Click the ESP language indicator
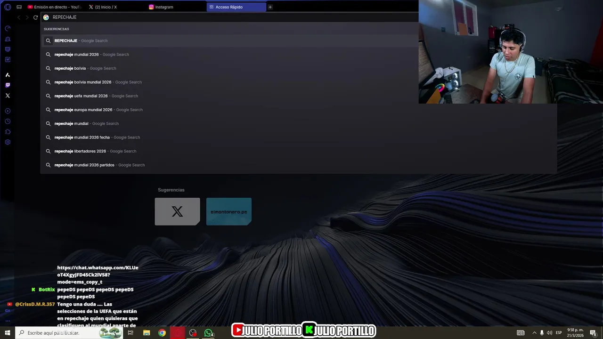Screen dimensions: 603x339 559,333
